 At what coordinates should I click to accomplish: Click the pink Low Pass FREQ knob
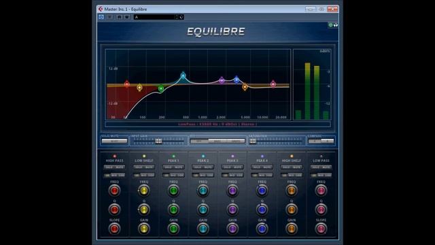(321, 191)
